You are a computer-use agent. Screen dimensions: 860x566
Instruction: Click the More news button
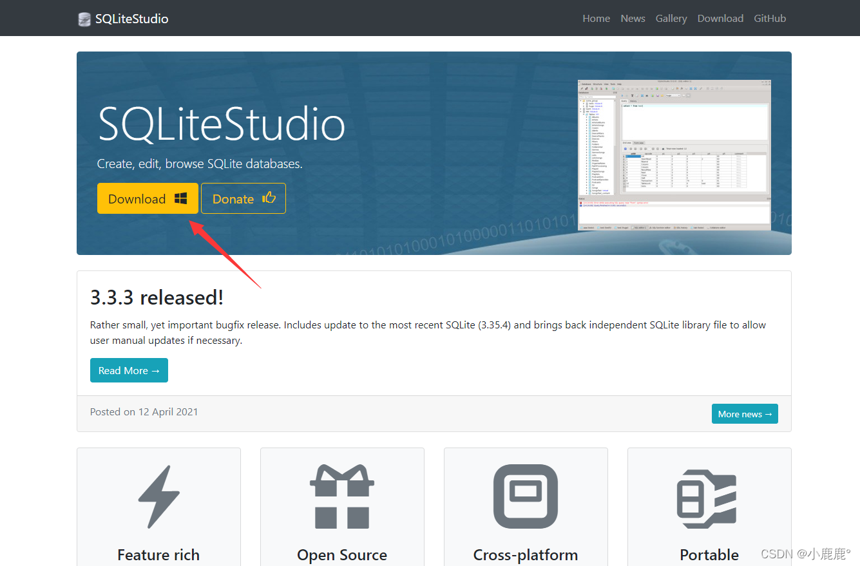pos(745,413)
